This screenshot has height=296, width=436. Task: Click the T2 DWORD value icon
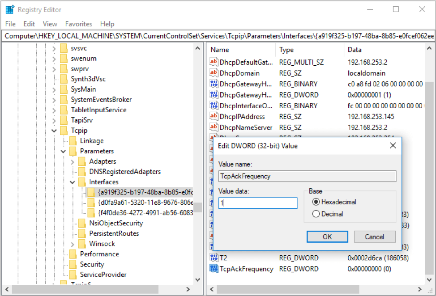pos(214,258)
